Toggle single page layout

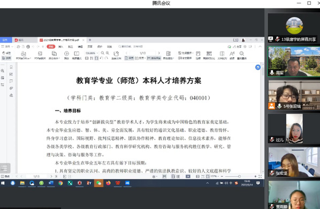[129, 58]
